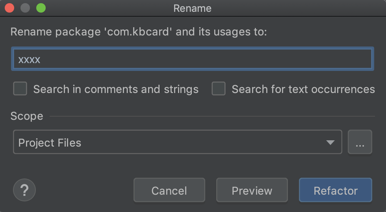
Task: Click the Scope section separator line
Action: tap(212, 116)
